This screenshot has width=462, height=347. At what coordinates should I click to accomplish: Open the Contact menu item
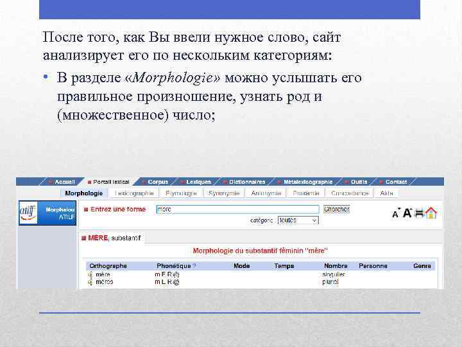point(396,182)
